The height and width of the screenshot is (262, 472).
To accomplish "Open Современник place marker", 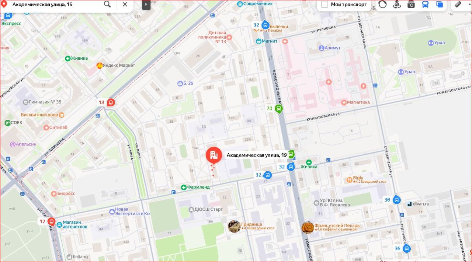I will click(x=240, y=4).
